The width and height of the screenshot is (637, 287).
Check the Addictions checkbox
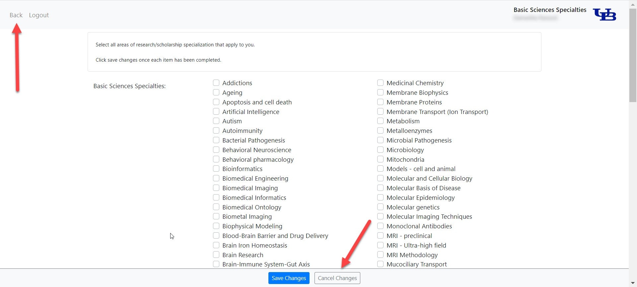(216, 83)
